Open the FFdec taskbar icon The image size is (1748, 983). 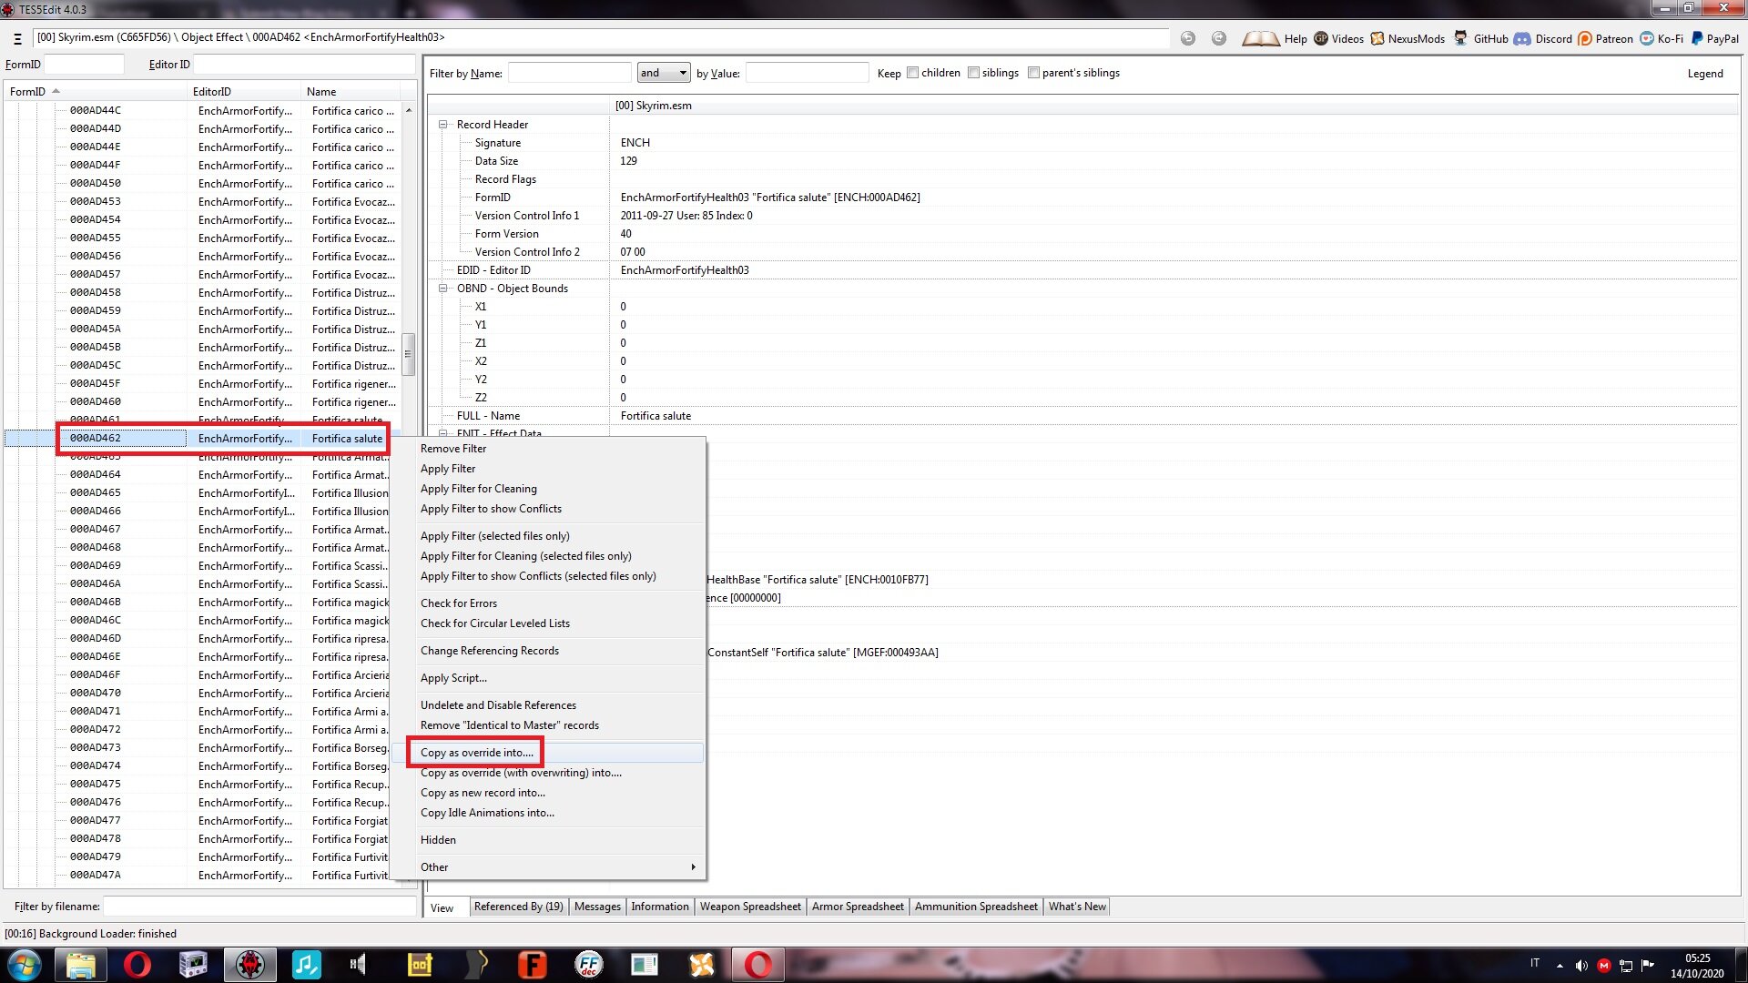tap(589, 965)
